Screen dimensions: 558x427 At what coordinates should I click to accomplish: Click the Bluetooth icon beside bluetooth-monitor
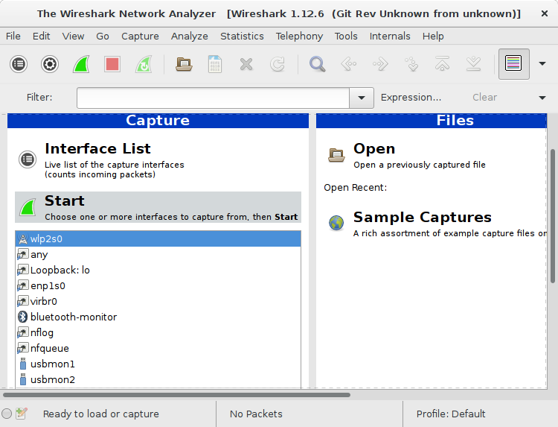(x=23, y=317)
